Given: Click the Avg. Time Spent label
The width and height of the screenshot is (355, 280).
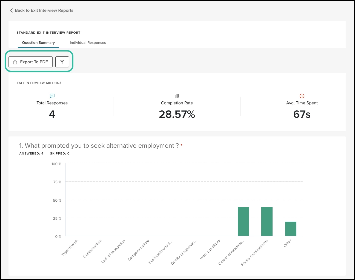Looking at the screenshot, I should [302, 103].
